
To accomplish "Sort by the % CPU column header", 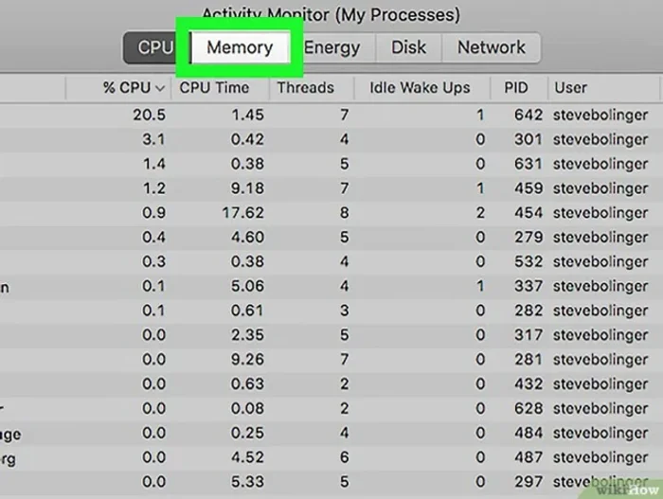I will pyautogui.click(x=118, y=88).
